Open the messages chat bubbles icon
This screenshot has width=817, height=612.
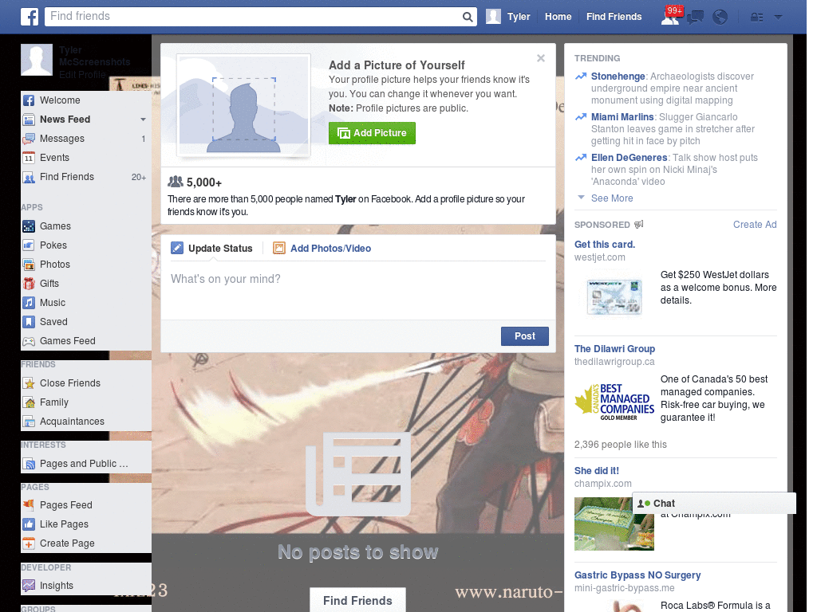pyautogui.click(x=695, y=18)
